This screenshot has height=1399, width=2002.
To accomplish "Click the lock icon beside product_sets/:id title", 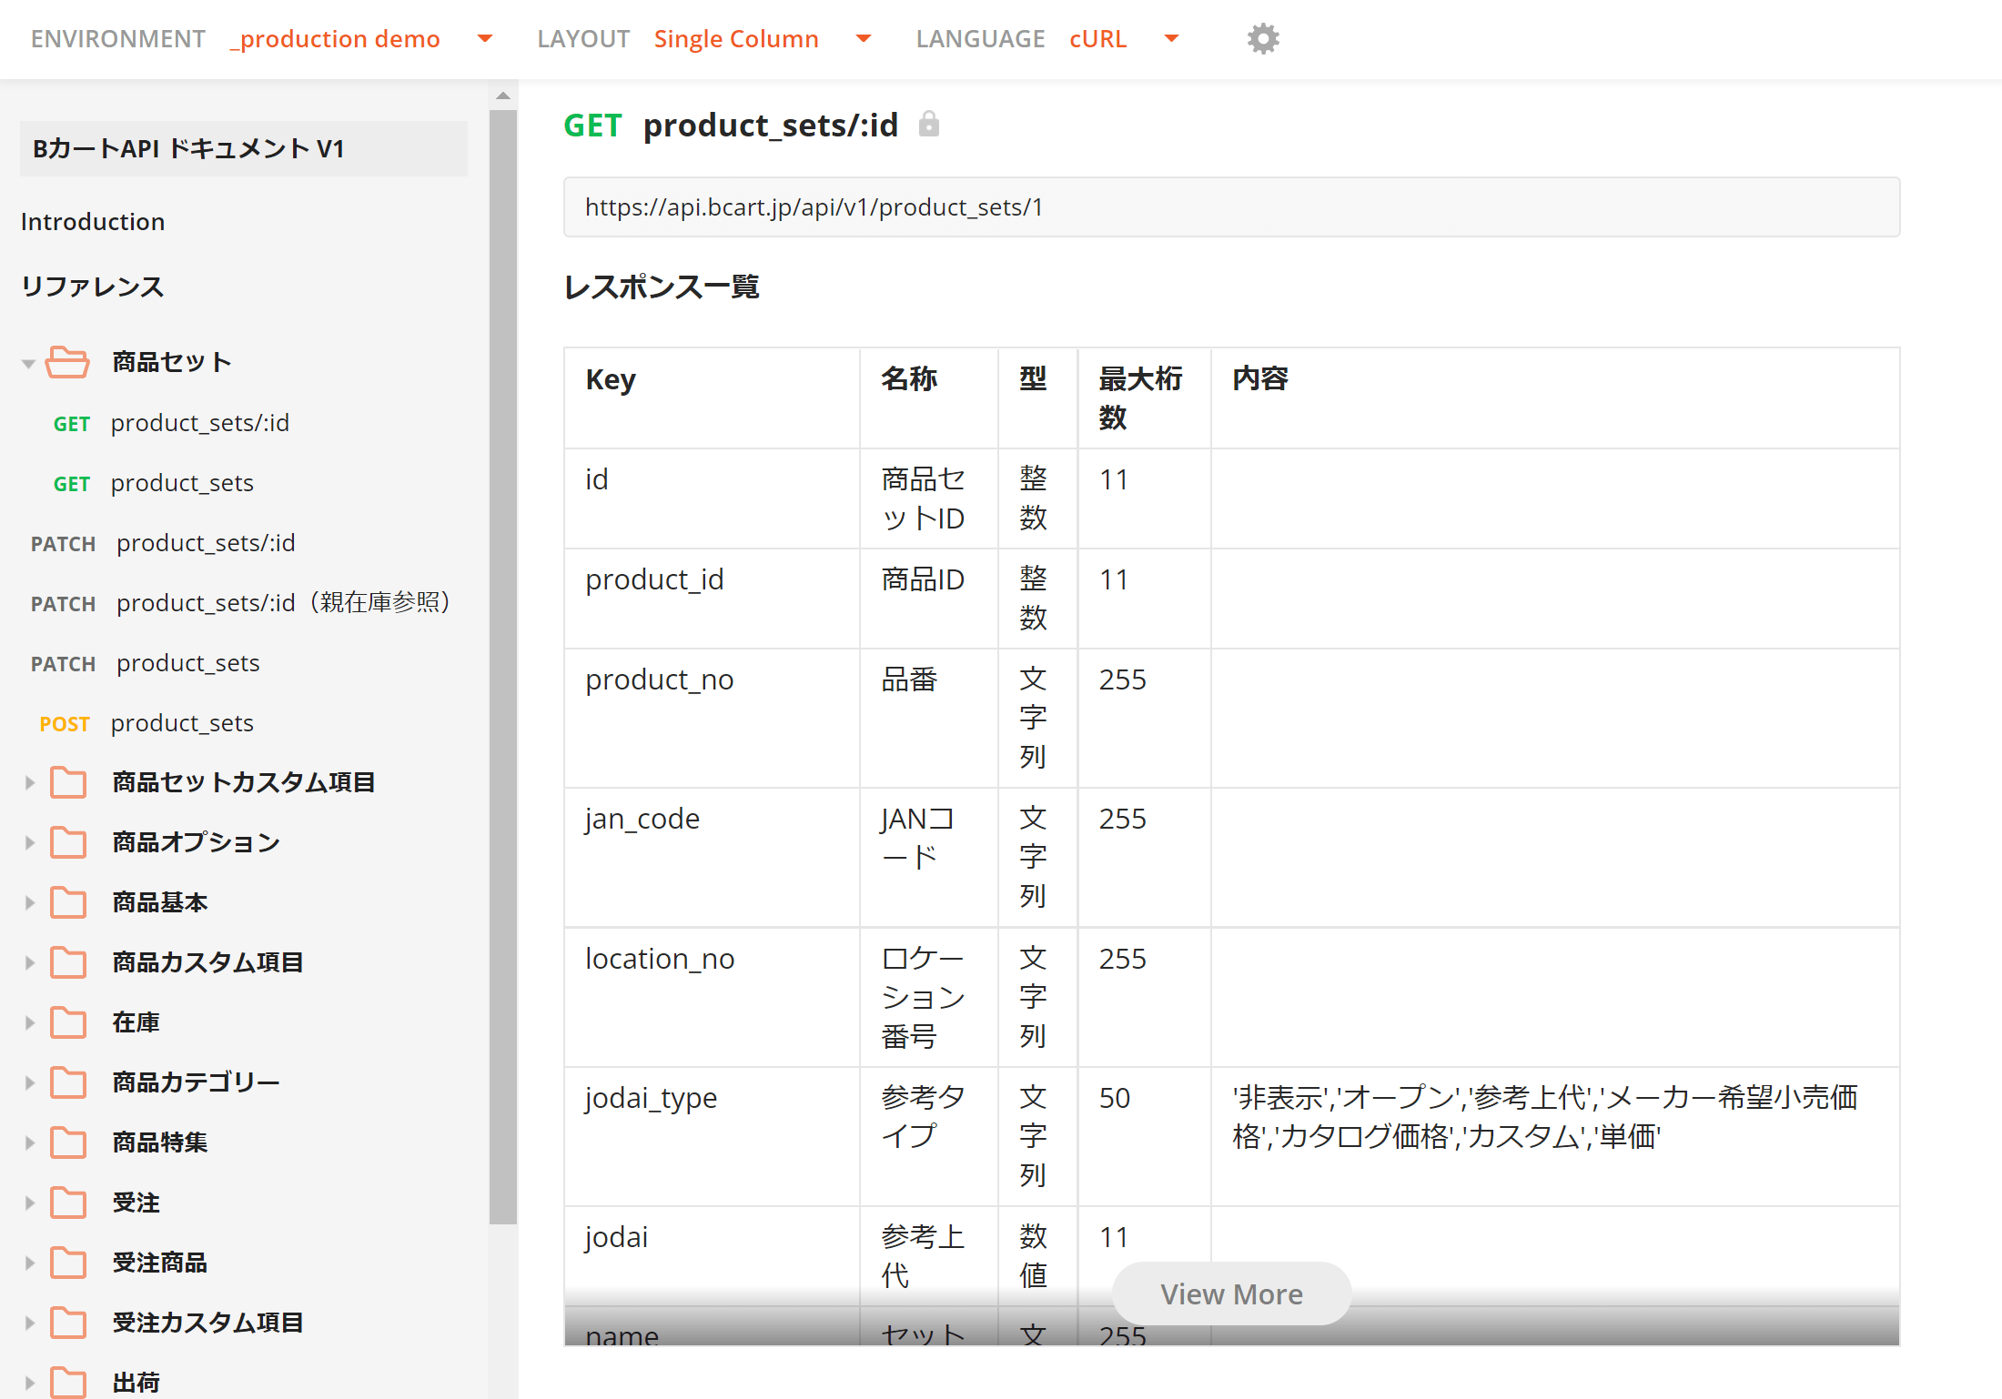I will 928,124.
